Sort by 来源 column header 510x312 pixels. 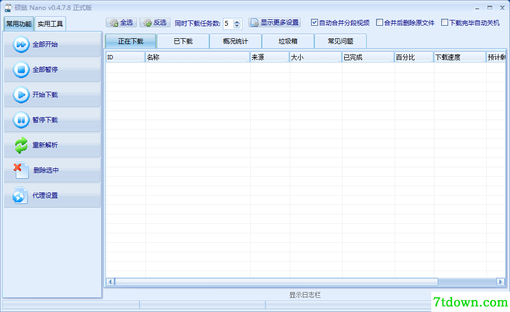[270, 57]
